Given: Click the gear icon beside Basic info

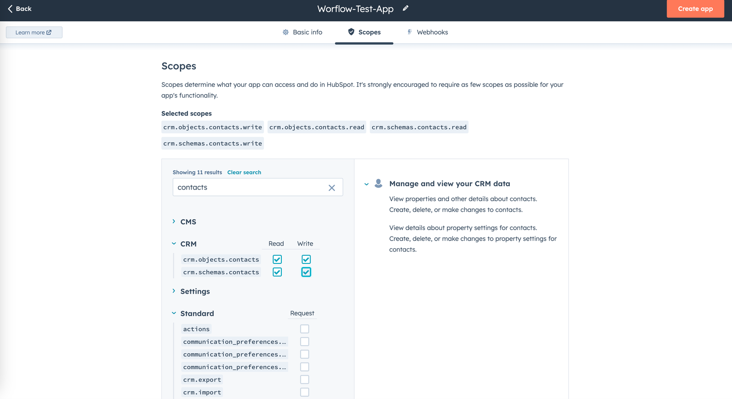Looking at the screenshot, I should coord(285,32).
